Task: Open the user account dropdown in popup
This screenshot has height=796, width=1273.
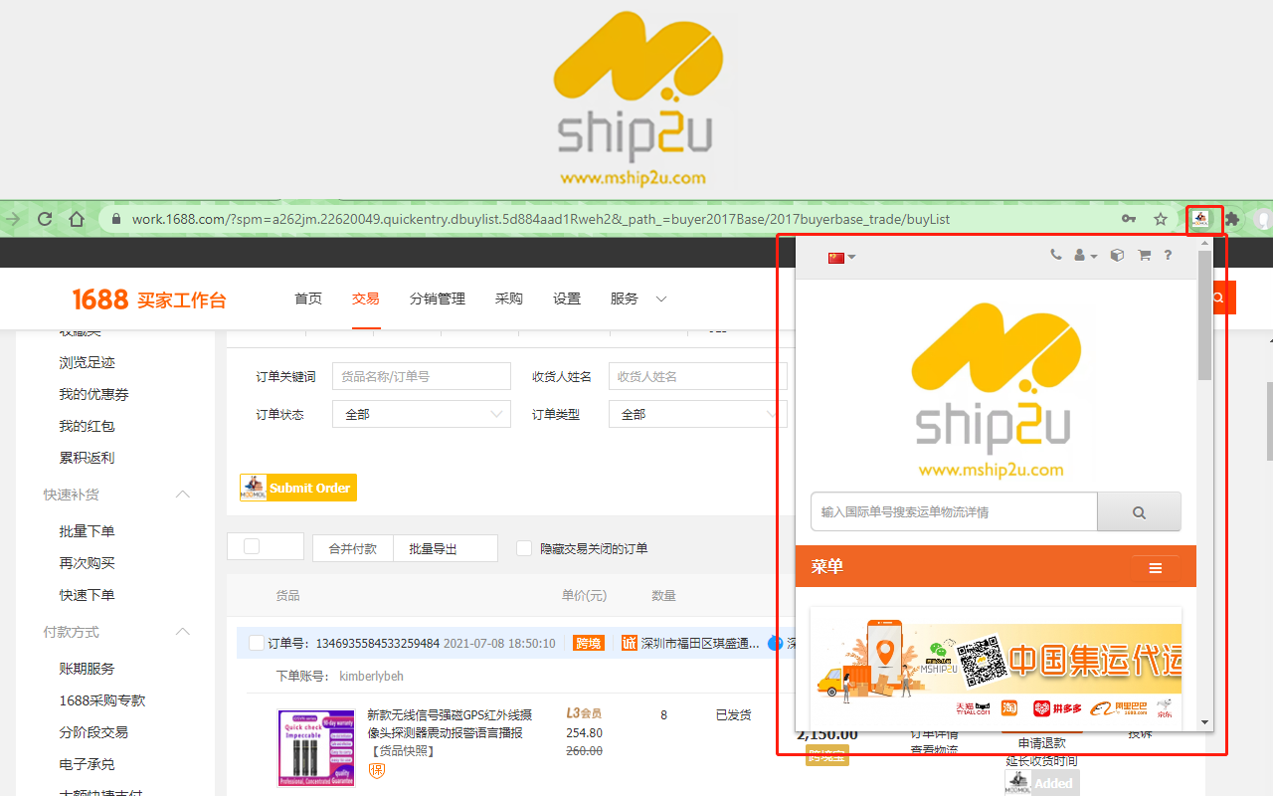Action: click(1086, 256)
